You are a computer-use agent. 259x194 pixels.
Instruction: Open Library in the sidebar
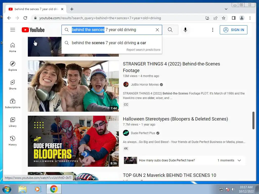coord(13,122)
